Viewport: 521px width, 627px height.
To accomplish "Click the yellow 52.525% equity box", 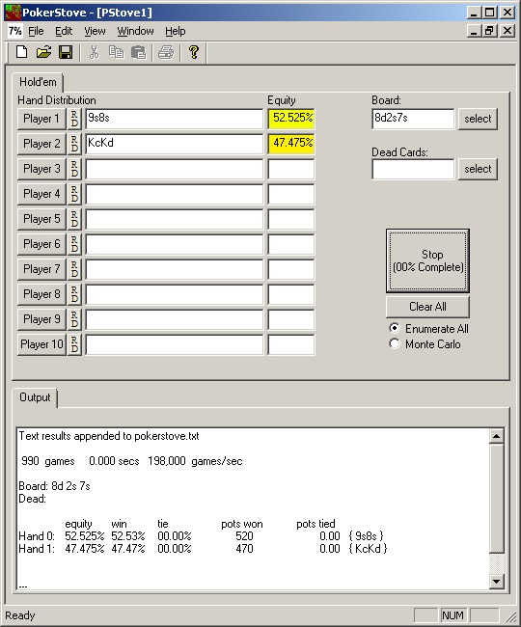I will click(291, 119).
